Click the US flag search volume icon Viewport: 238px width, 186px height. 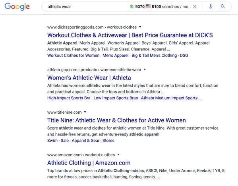[148, 6]
